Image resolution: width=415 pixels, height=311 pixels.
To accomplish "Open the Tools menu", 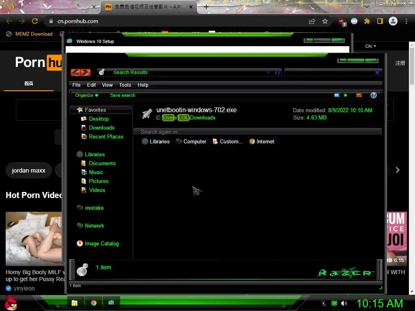I will 125,85.
